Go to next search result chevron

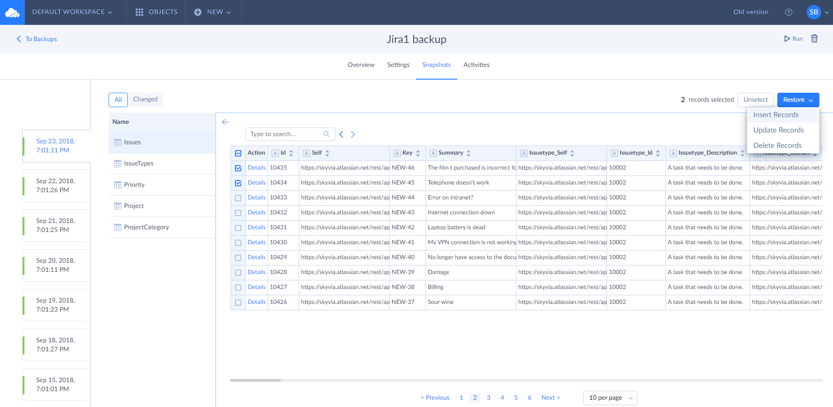(x=353, y=134)
